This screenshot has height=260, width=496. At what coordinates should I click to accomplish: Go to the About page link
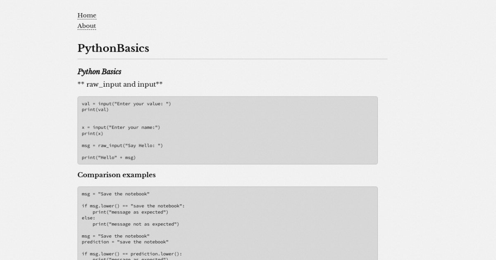[87, 26]
